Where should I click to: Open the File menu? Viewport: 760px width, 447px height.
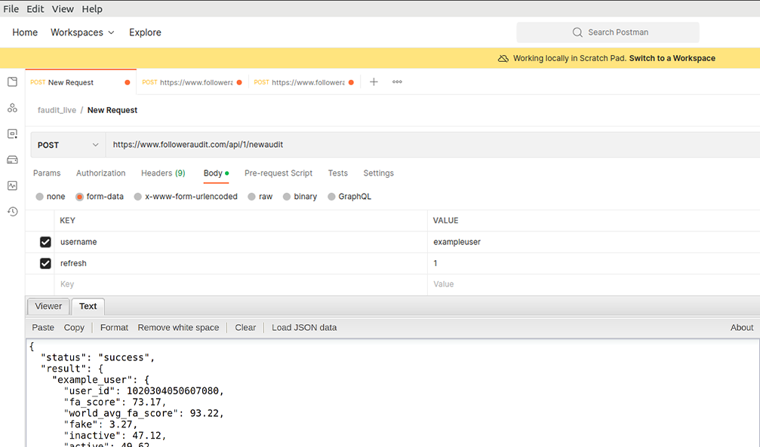tap(11, 9)
